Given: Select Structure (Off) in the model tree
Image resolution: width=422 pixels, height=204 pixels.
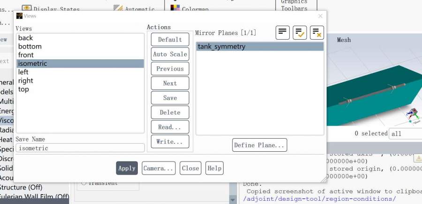Looking at the screenshot, I should pyautogui.click(x=21, y=187).
